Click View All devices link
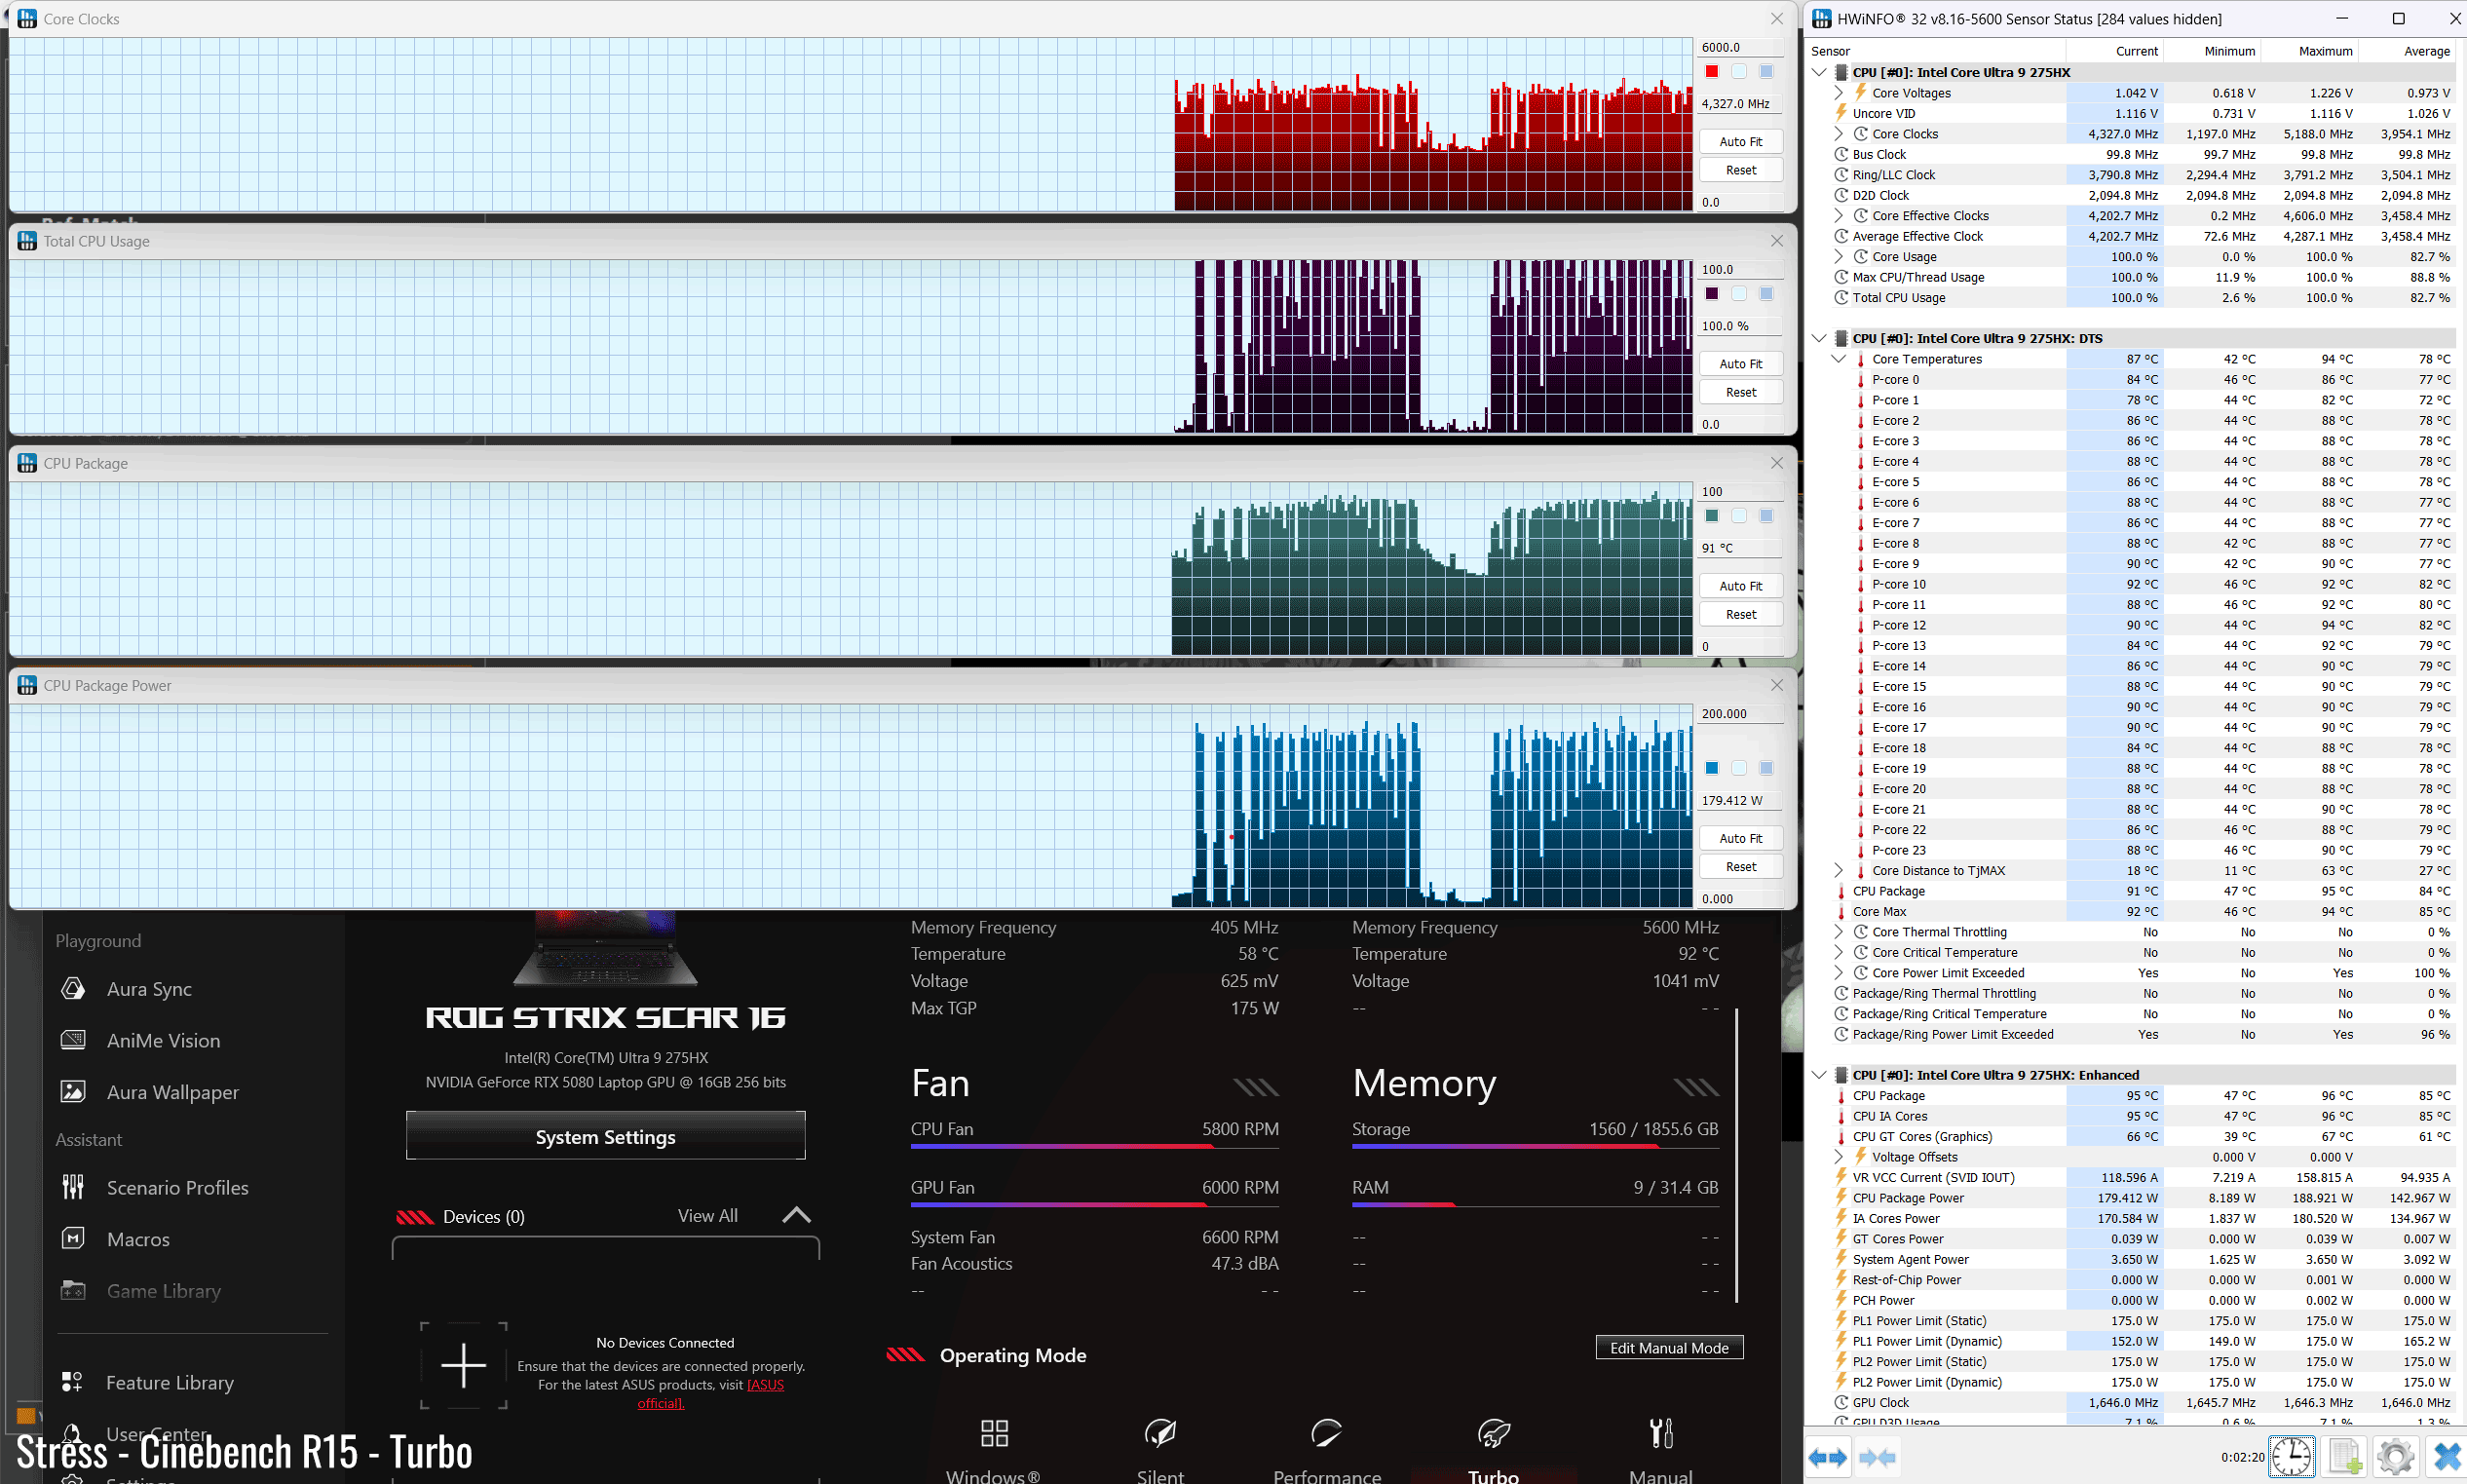The image size is (2467, 1484). click(x=707, y=1215)
